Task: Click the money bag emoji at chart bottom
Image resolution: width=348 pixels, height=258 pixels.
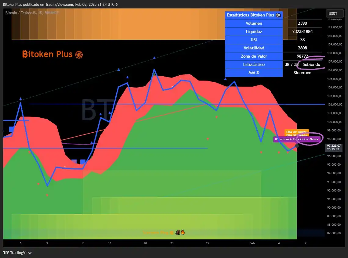Action: pos(171,232)
